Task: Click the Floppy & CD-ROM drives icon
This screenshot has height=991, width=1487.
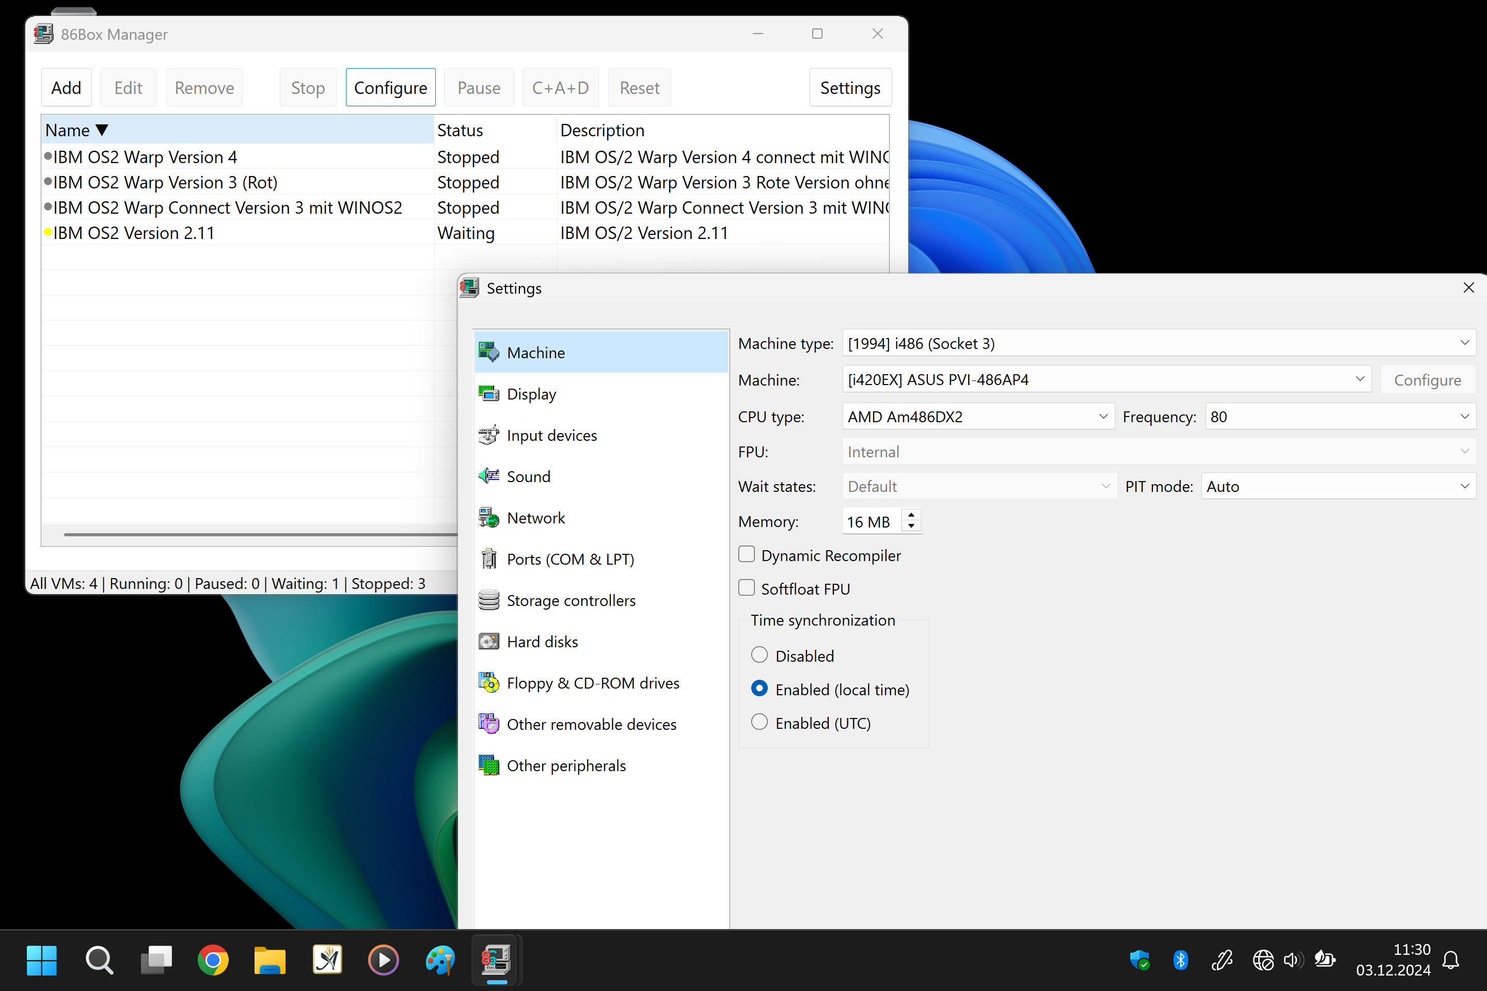Action: pos(489,682)
